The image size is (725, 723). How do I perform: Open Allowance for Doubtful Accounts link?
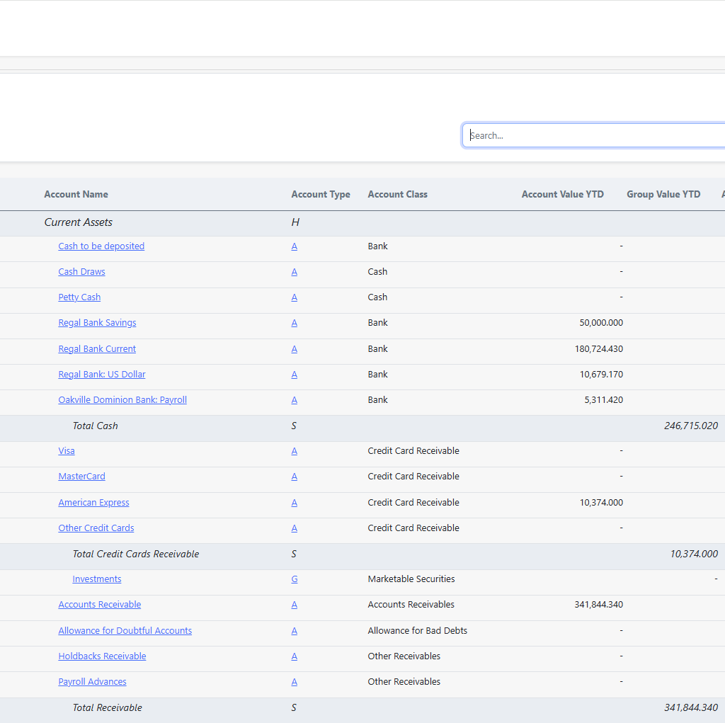125,630
